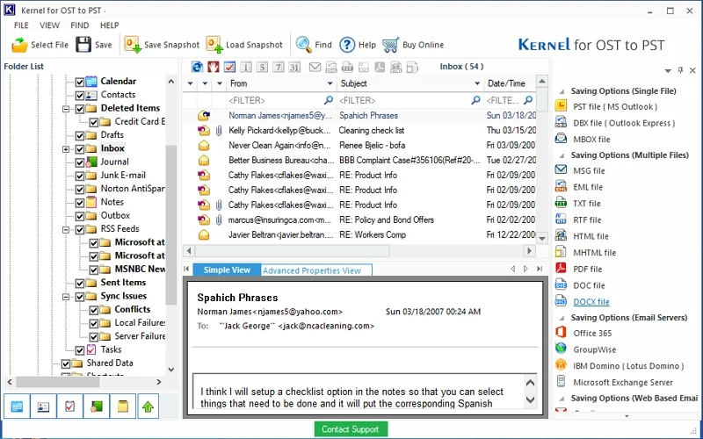Click the green up arrow button
Image resolution: width=703 pixels, height=439 pixels.
tap(149, 407)
